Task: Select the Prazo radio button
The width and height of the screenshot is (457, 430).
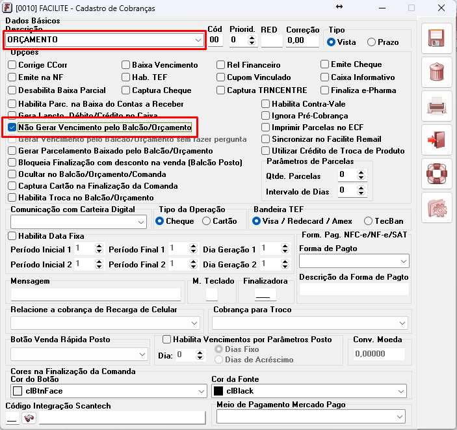Action: point(371,42)
